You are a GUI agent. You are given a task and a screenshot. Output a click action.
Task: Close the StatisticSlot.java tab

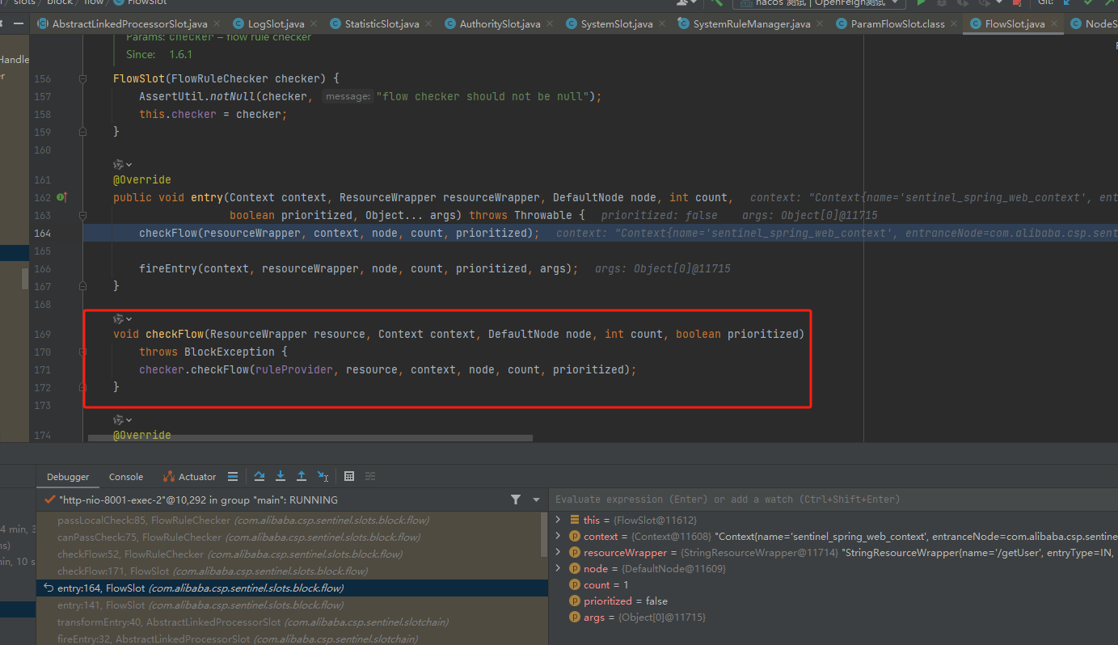point(428,24)
